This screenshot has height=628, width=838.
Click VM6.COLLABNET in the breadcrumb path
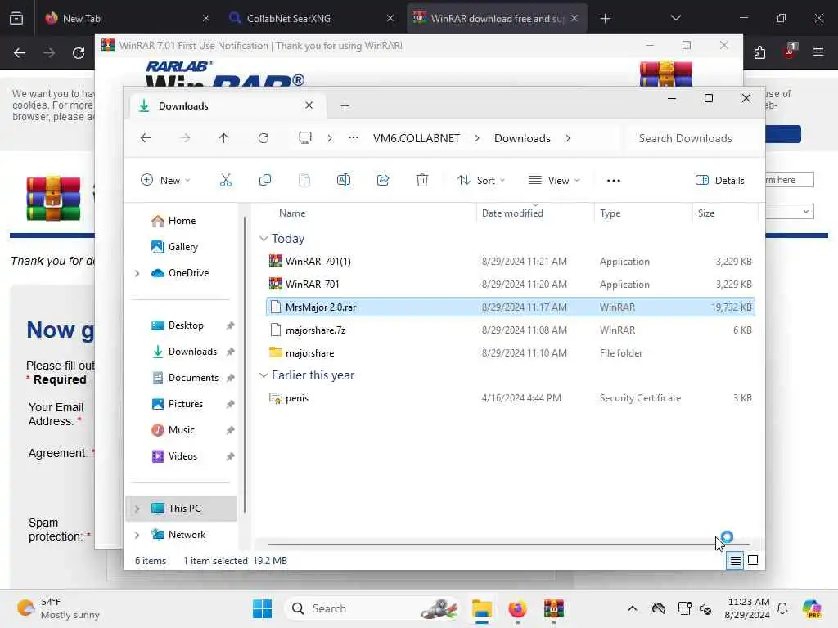click(x=417, y=138)
